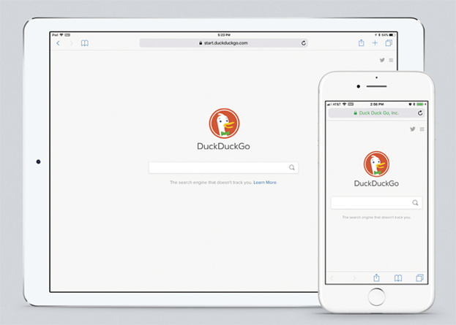The height and width of the screenshot is (325, 456).
Task: Tap the share icon in iPad toolbar
Action: click(x=362, y=43)
